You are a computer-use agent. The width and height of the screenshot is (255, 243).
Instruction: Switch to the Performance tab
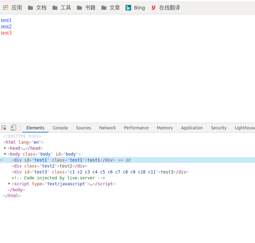(x=136, y=128)
